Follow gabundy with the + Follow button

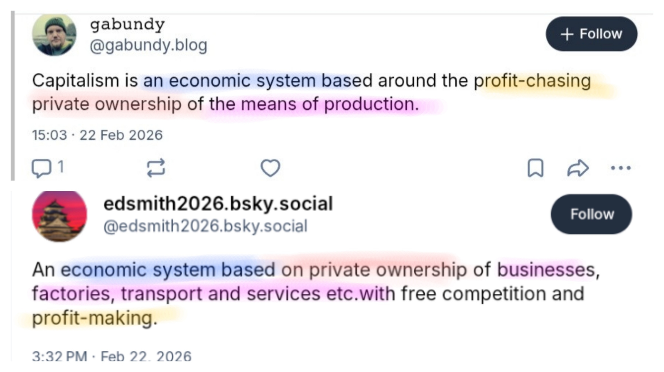point(591,34)
